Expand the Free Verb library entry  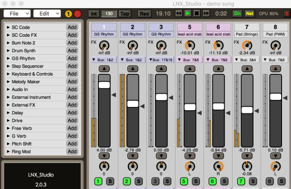[x=8, y=128]
